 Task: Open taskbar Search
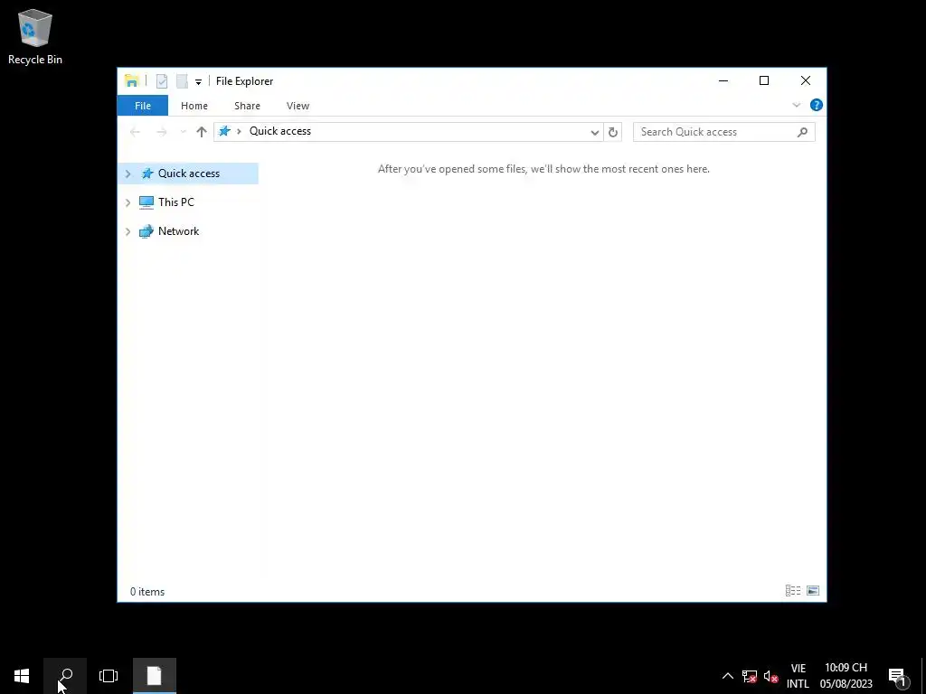point(65,676)
